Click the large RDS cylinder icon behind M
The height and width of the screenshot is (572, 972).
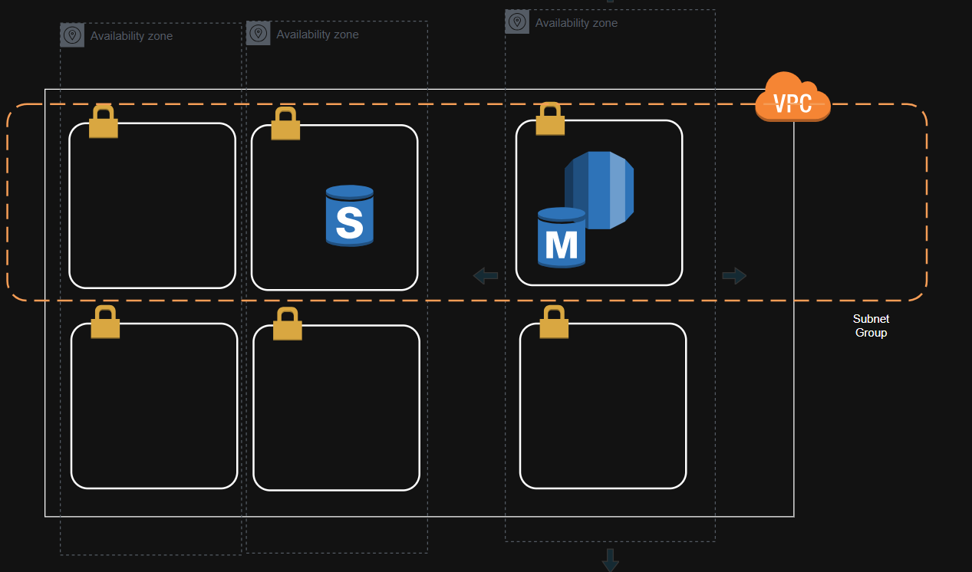[x=599, y=189]
